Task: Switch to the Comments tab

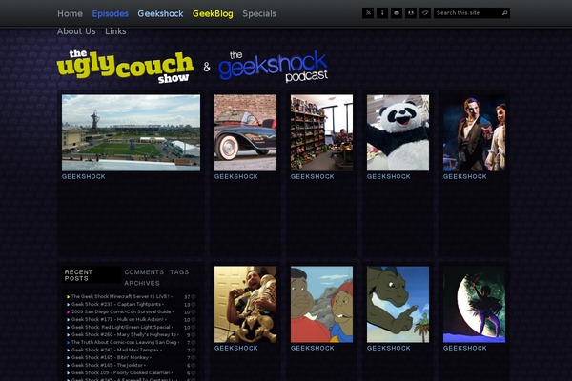Action: point(144,272)
